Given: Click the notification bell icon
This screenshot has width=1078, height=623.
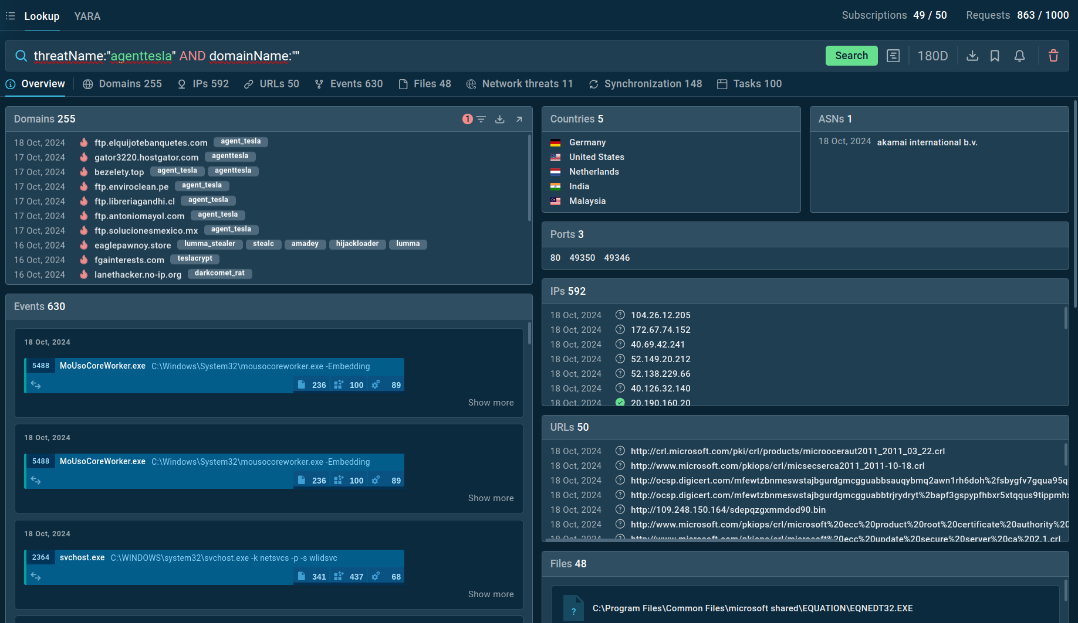Looking at the screenshot, I should tap(1019, 56).
